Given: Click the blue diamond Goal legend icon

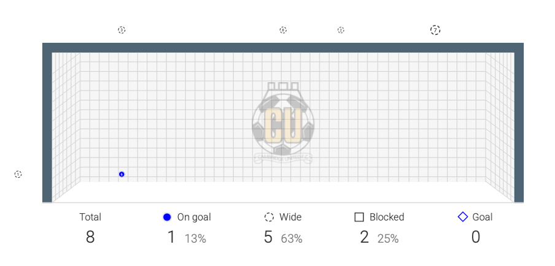Looking at the screenshot, I should click(463, 217).
